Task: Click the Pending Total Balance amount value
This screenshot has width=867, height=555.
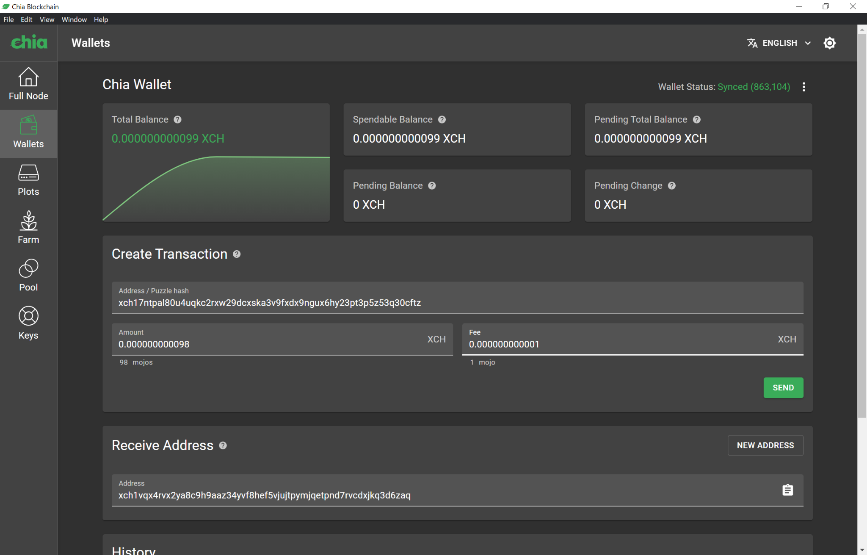Action: [x=650, y=138]
